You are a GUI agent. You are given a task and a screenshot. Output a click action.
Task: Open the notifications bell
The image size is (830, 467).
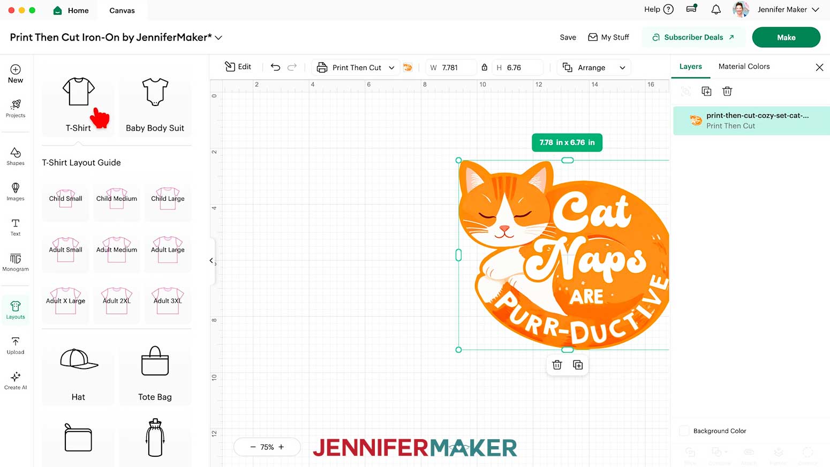pyautogui.click(x=716, y=9)
